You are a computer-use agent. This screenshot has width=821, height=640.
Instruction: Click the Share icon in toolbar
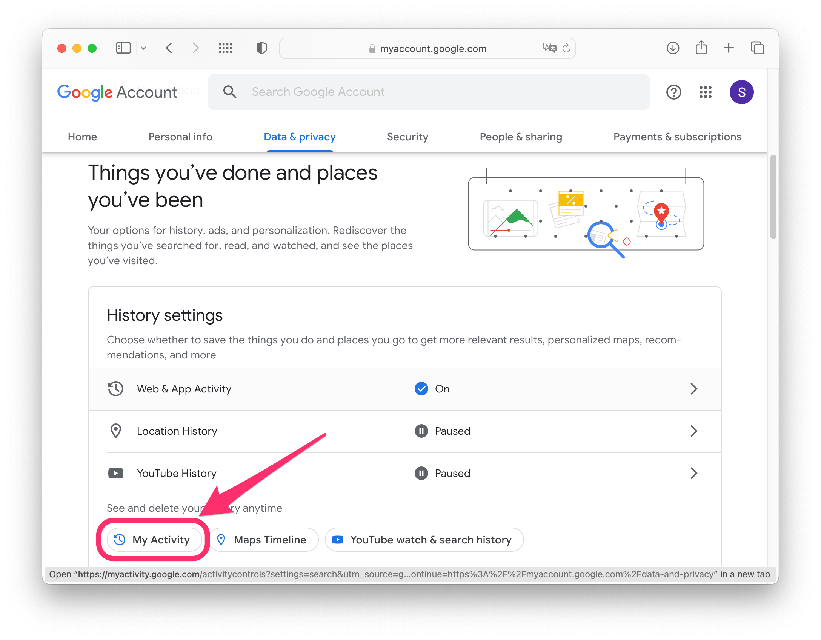[x=701, y=48]
